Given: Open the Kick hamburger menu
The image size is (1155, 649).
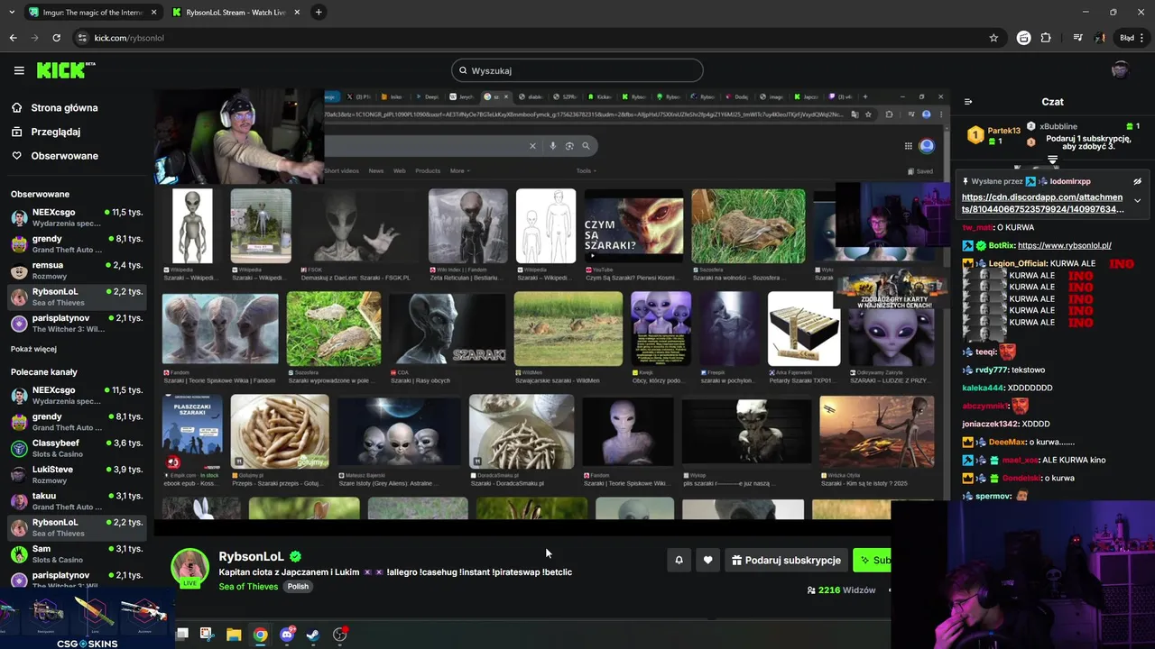Looking at the screenshot, I should [19, 70].
